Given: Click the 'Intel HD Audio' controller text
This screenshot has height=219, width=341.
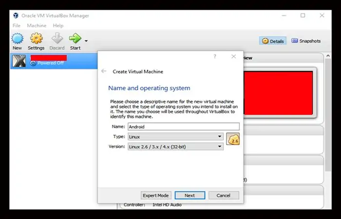Looking at the screenshot, I should [167, 205].
